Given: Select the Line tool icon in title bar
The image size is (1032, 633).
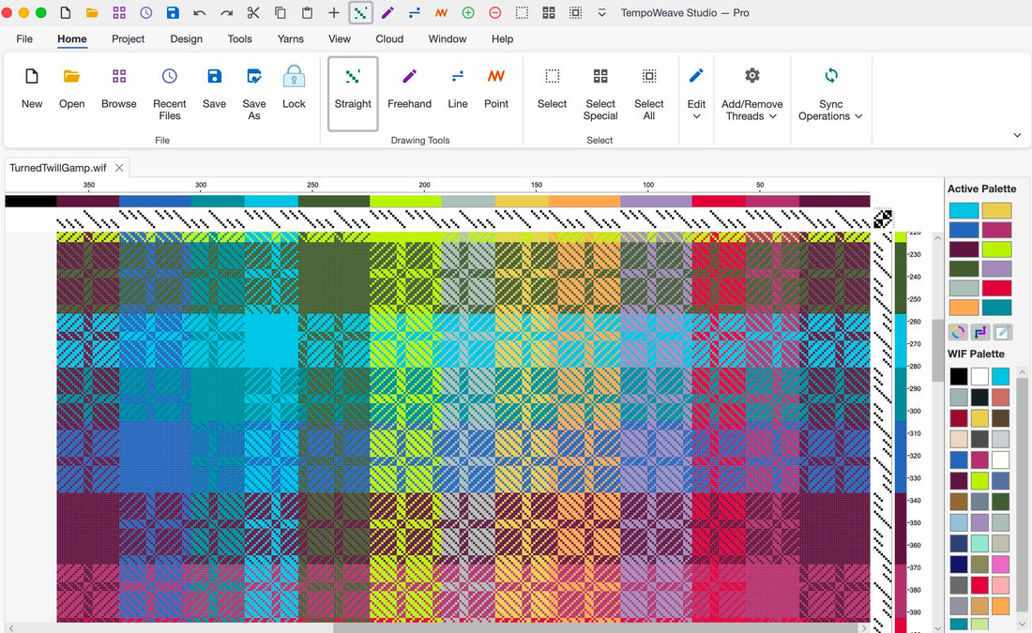Looking at the screenshot, I should coord(415,12).
